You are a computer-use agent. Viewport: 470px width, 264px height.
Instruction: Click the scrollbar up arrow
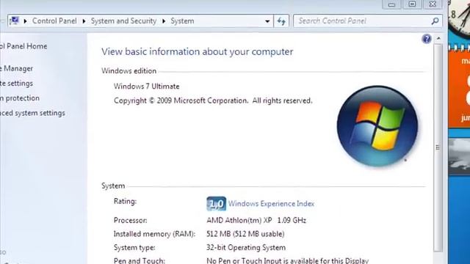point(438,39)
